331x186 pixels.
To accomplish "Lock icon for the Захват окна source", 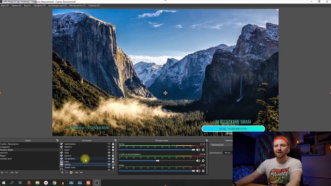I will pyautogui.click(x=113, y=167).
